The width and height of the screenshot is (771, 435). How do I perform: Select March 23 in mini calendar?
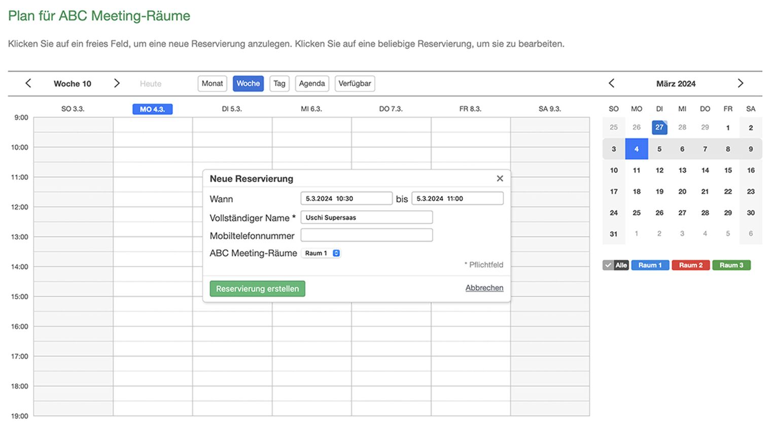pyautogui.click(x=751, y=191)
